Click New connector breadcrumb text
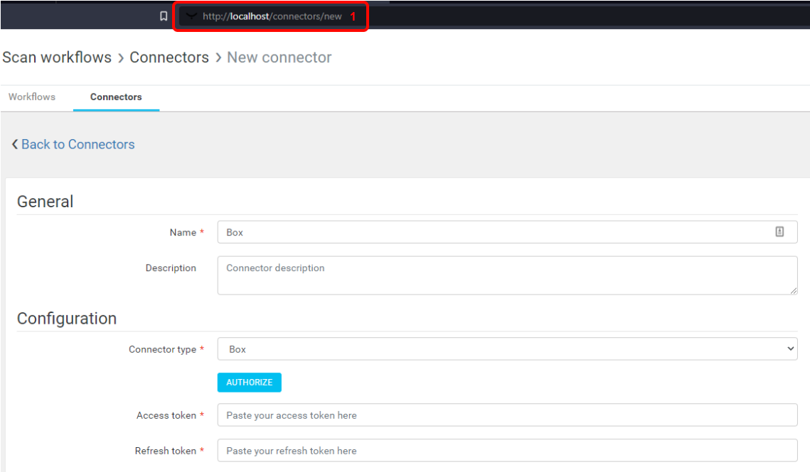810x472 pixels. tap(279, 57)
